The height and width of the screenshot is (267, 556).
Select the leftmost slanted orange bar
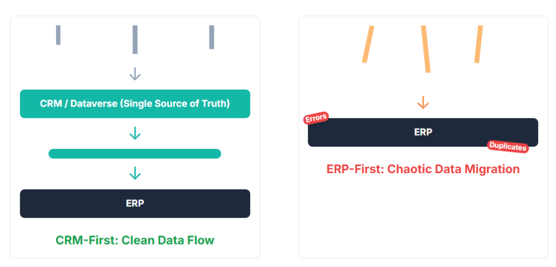(369, 44)
